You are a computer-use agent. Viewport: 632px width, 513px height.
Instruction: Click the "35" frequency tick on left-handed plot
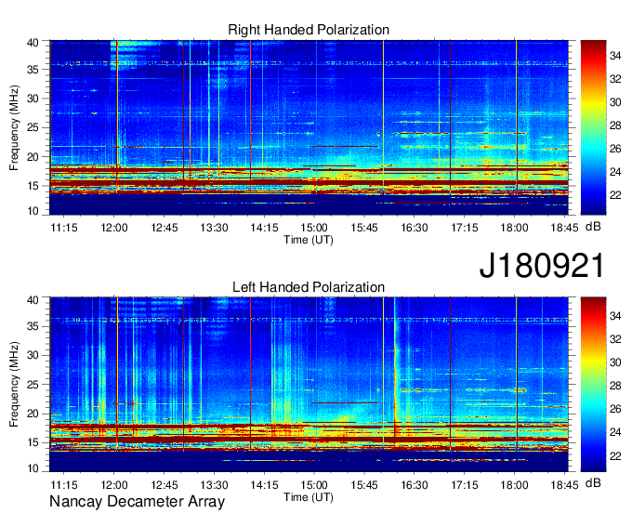pos(33,326)
